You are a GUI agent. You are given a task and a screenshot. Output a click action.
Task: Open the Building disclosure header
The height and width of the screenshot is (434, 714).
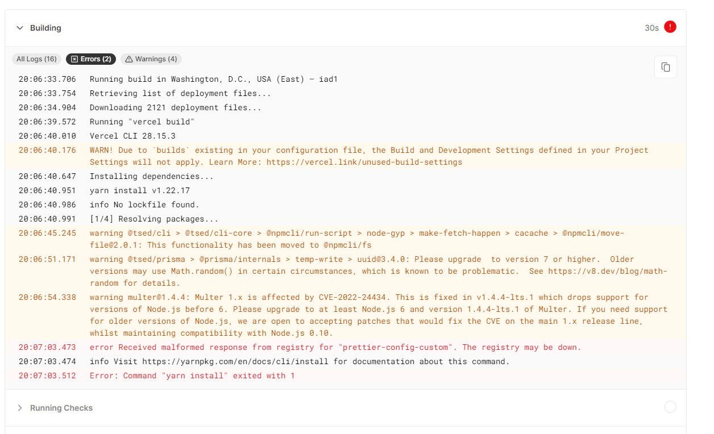click(x=45, y=27)
